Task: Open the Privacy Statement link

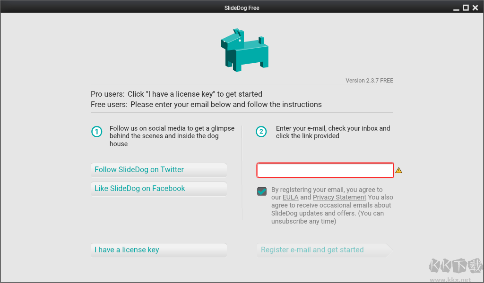Action: click(339, 197)
